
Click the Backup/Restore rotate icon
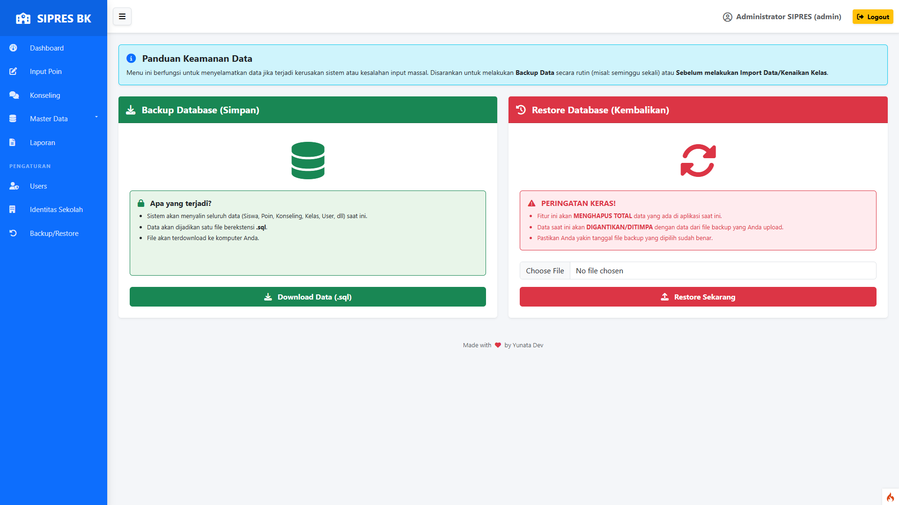(x=13, y=233)
